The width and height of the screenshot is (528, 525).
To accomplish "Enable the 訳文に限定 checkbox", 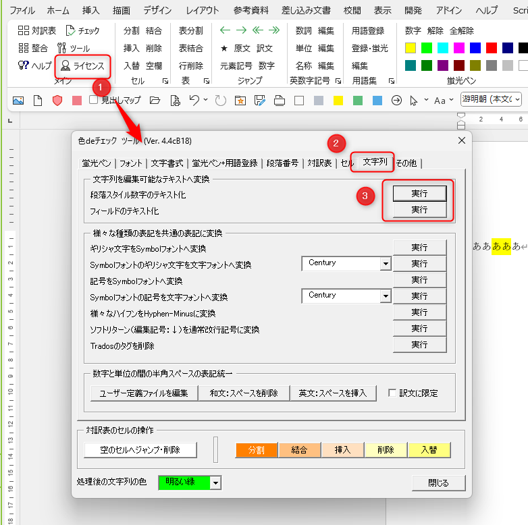I will 393,393.
